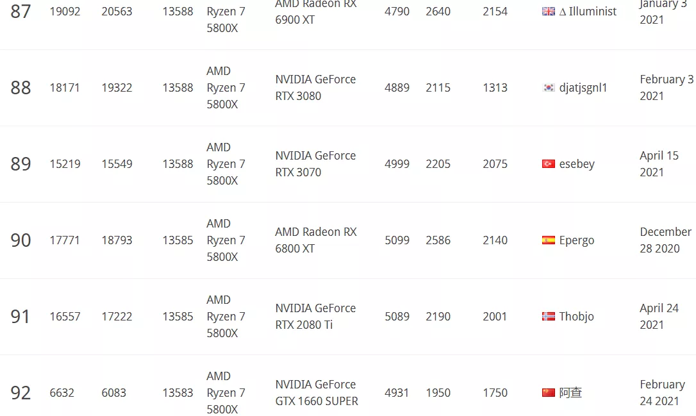The image size is (696, 416).
Task: Open user profile djatjsgnl1
Action: (583, 88)
